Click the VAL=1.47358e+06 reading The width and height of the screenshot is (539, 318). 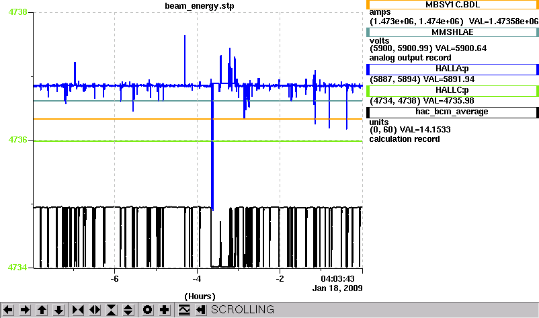(503, 22)
